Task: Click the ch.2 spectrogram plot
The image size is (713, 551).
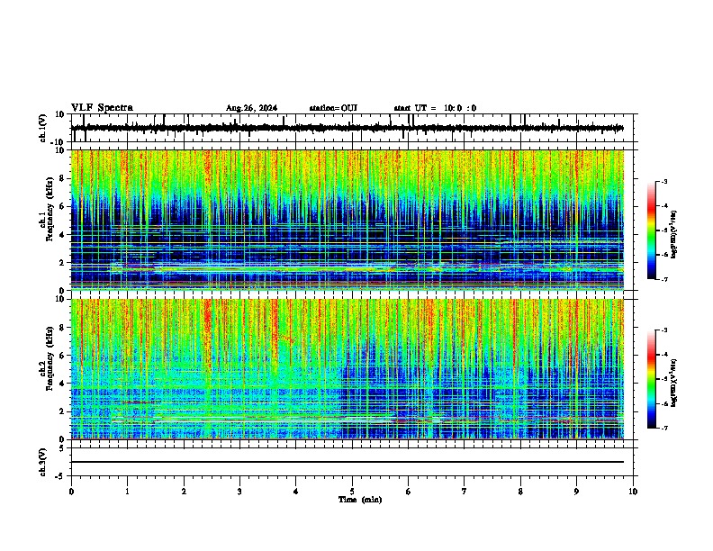Action: [347, 369]
